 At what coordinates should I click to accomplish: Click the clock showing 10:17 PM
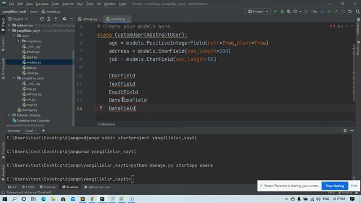[338, 199]
